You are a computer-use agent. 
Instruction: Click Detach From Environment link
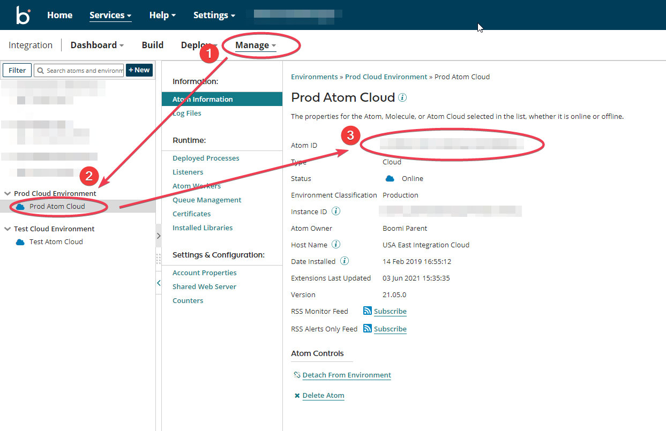(x=346, y=375)
